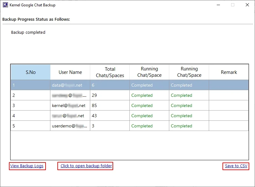
Task: Click the Remark column header
Action: (229, 72)
